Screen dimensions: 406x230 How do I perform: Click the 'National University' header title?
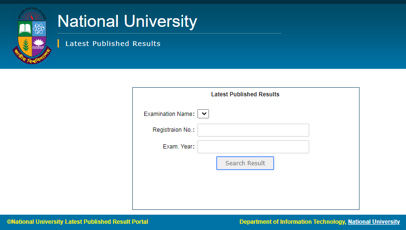coord(127,21)
